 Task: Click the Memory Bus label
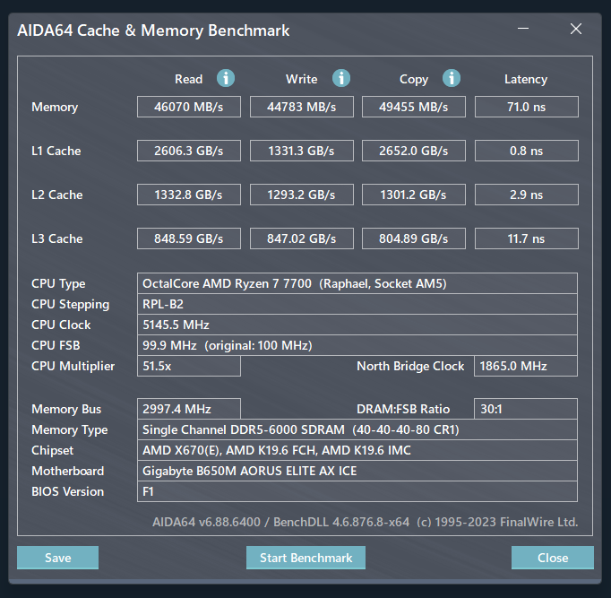click(x=66, y=410)
